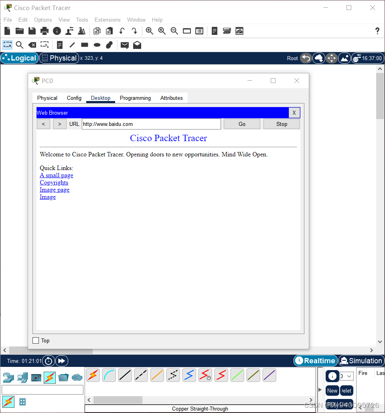Viewport: 385px width, 413px height.
Task: Click the New file icon in toolbar
Action: pos(7,31)
